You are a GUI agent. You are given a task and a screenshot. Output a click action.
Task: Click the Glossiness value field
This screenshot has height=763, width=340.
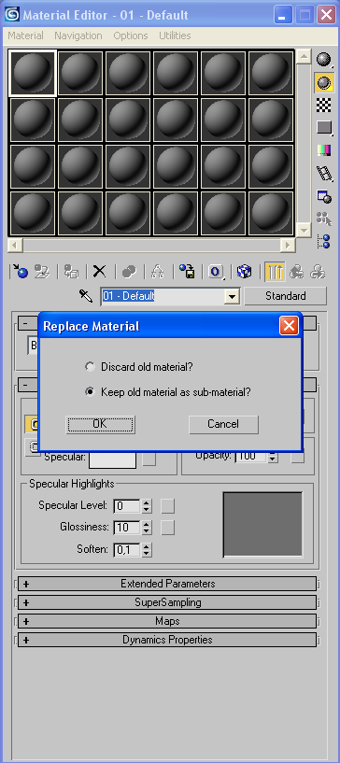127,528
